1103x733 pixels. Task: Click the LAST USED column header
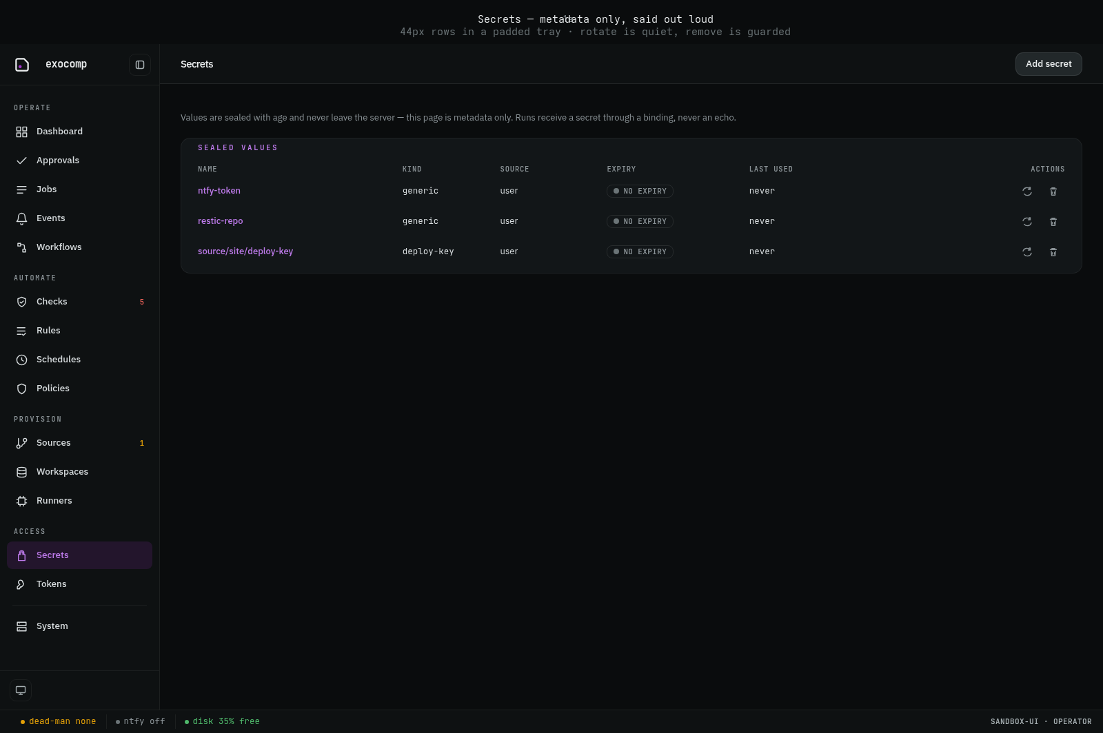pos(771,169)
